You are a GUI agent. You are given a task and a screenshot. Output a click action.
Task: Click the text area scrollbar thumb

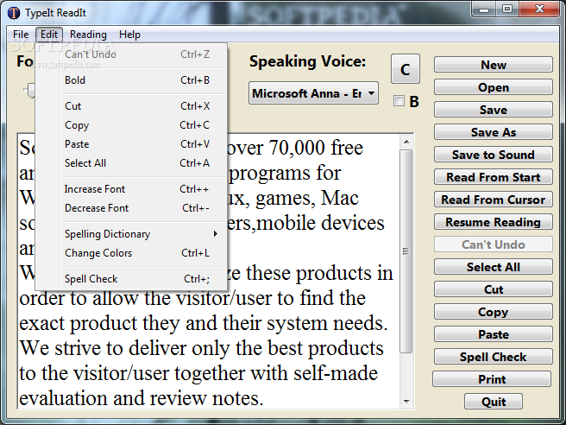click(406, 251)
